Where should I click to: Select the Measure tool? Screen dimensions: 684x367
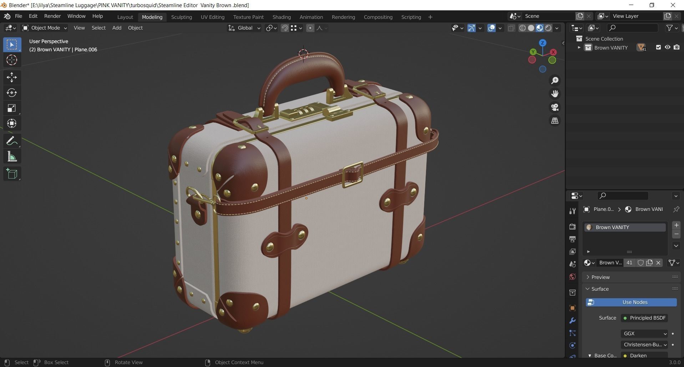click(12, 156)
